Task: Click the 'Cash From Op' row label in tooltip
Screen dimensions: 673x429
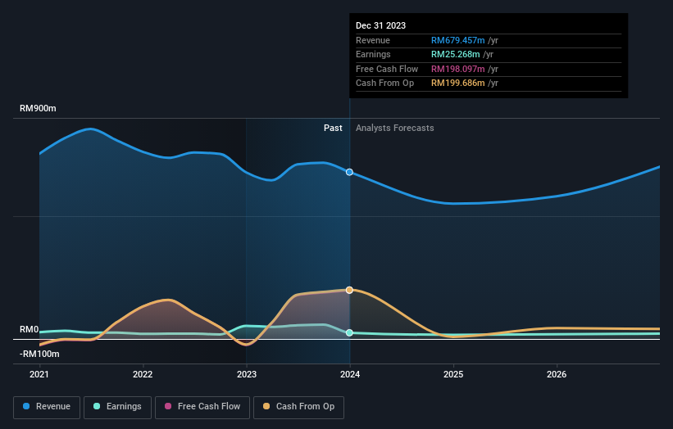Action: (x=384, y=84)
